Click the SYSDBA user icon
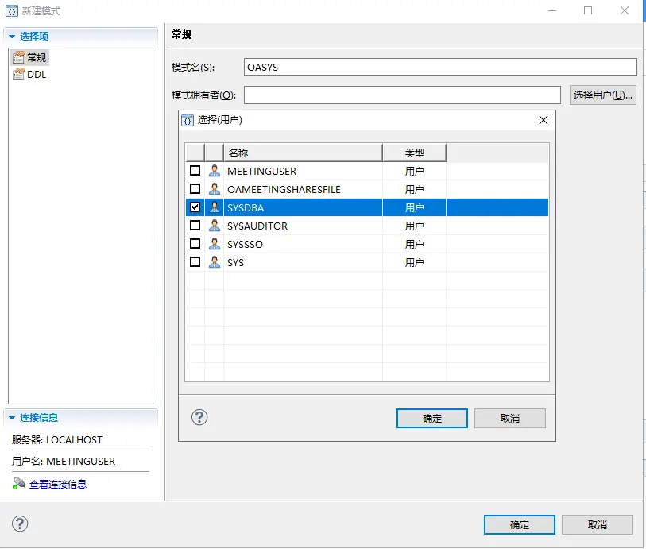Image resolution: width=646 pixels, height=549 pixels. (x=215, y=207)
